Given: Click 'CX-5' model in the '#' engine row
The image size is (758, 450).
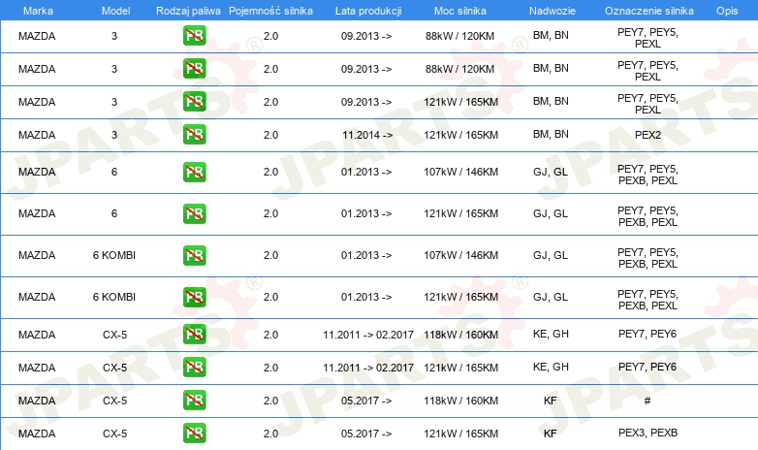Looking at the screenshot, I should (115, 401).
